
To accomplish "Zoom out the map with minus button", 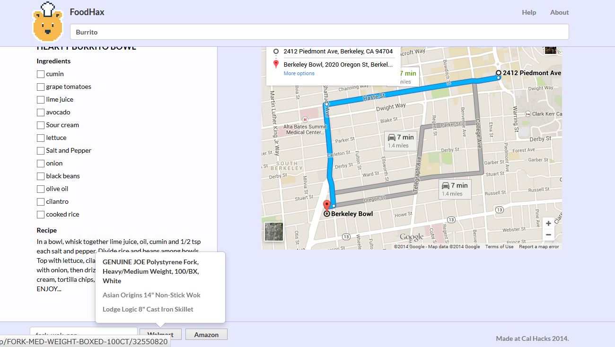I will [548, 235].
